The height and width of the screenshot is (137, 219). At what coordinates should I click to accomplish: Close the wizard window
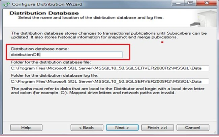point(207,3)
